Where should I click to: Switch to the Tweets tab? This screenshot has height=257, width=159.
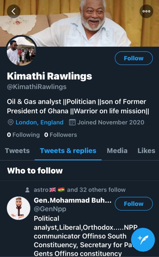17,151
